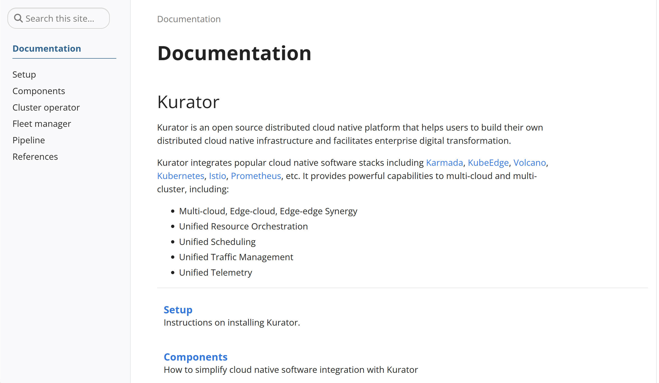The image size is (659, 383).
Task: Focus the Search this site field
Action: (59, 18)
